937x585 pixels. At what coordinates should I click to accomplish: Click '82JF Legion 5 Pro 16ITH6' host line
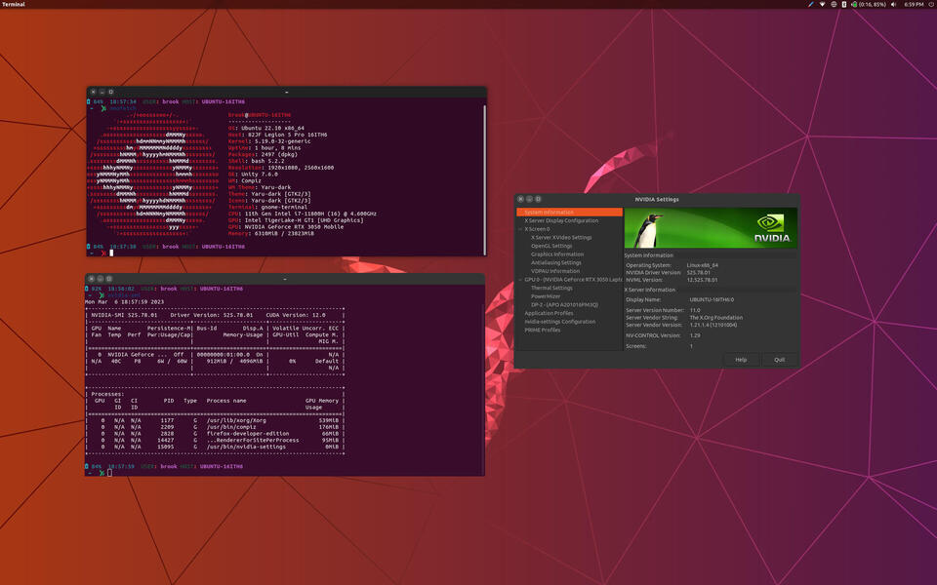287,135
